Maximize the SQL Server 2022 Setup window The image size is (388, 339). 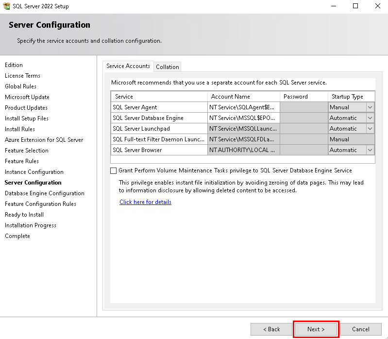(355, 6)
